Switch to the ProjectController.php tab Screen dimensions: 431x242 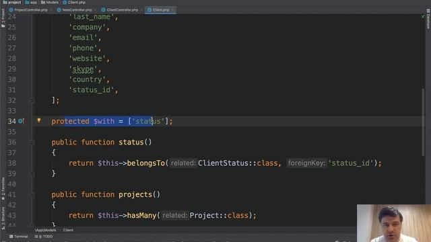tap(30, 10)
